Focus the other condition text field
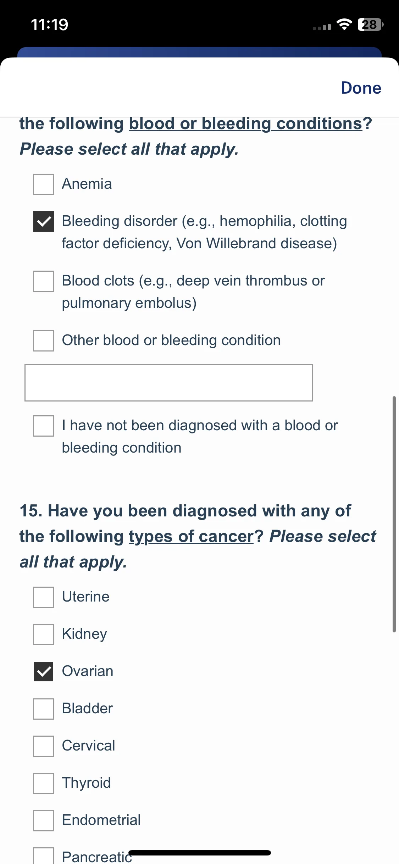The width and height of the screenshot is (399, 864). click(169, 383)
